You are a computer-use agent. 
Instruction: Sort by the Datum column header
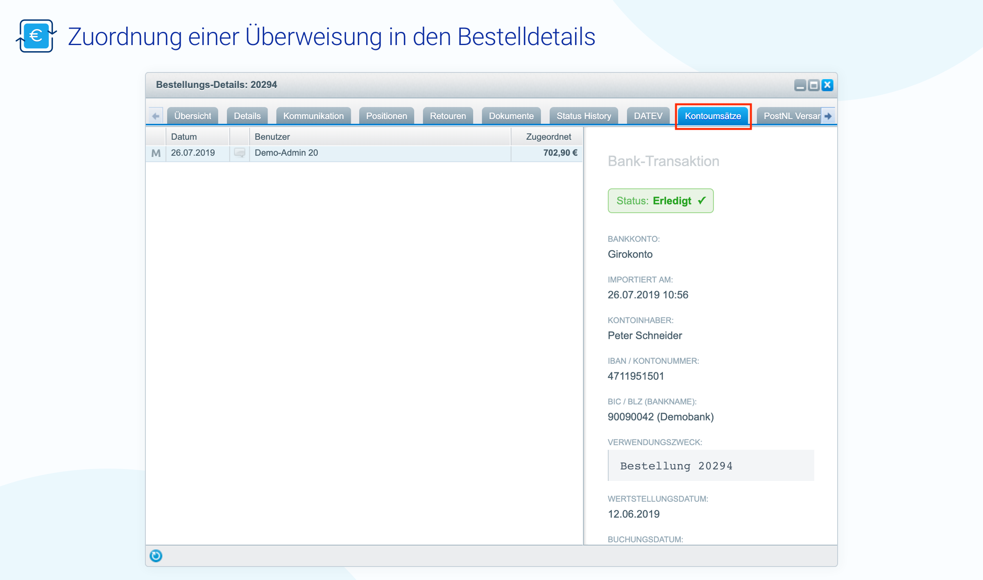(x=197, y=137)
